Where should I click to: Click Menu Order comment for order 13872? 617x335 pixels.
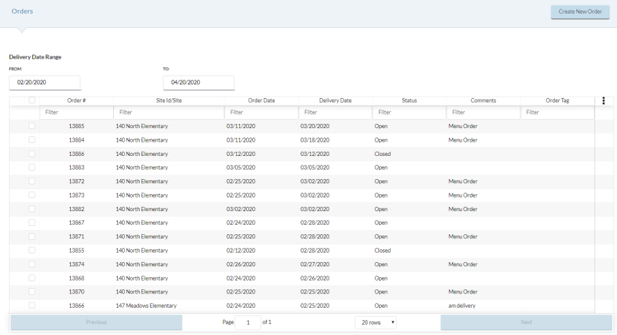[x=463, y=181]
